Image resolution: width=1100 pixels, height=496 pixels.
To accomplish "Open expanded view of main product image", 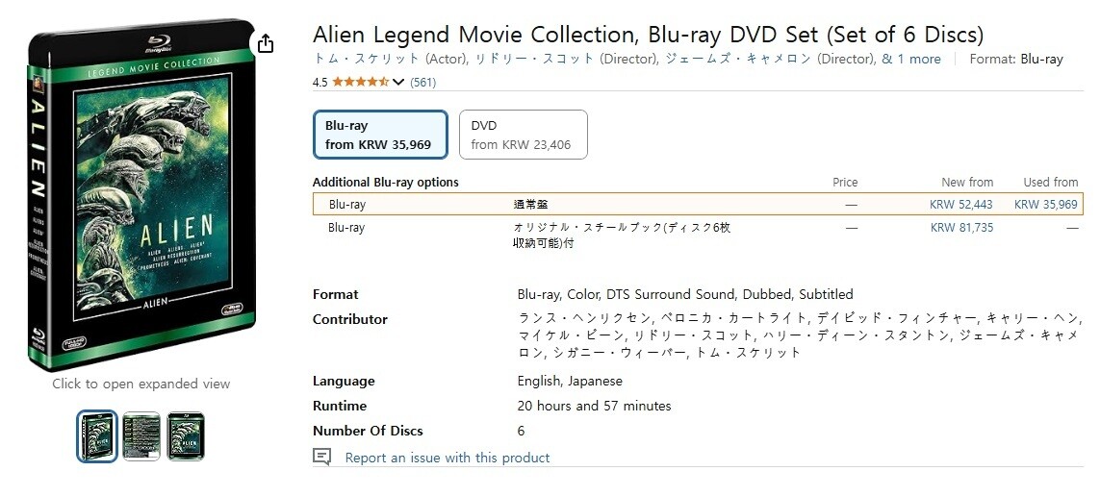I will (x=141, y=197).
